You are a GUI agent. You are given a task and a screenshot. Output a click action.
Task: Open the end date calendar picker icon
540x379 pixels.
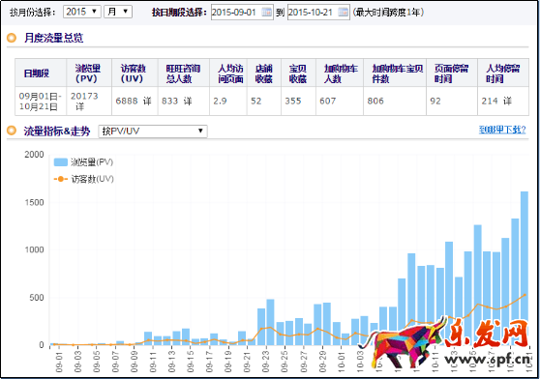click(343, 12)
